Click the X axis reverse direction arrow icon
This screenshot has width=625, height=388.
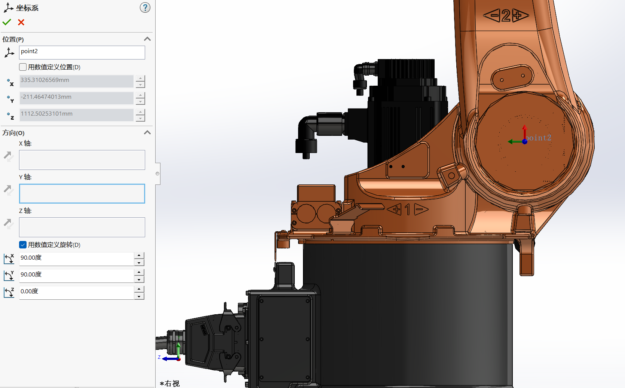click(9, 156)
